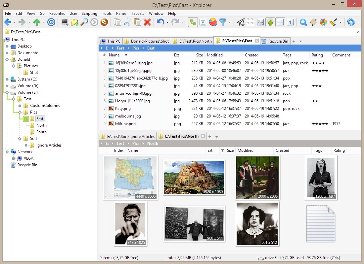
Task: Open the Views grid icon
Action: (260, 22)
